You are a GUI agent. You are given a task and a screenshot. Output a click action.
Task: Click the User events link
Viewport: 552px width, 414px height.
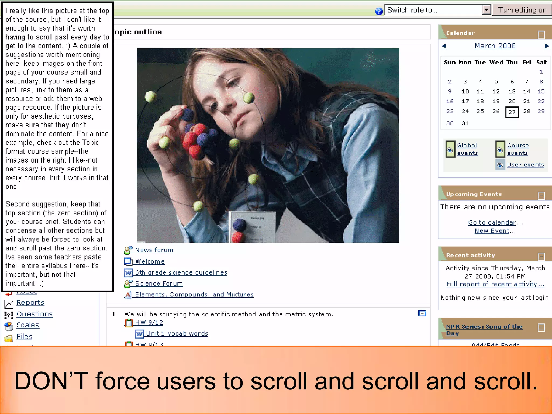526,164
